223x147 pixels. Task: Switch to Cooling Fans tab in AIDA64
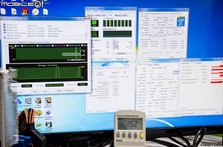(22, 42)
